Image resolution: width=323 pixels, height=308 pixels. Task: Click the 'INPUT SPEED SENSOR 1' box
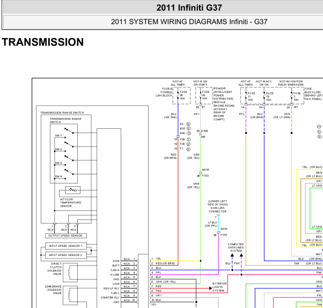(66, 246)
